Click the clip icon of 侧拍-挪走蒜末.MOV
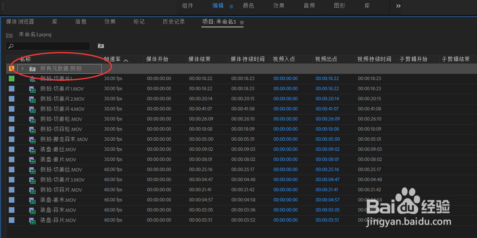The height and width of the screenshot is (238, 477). 32,139
